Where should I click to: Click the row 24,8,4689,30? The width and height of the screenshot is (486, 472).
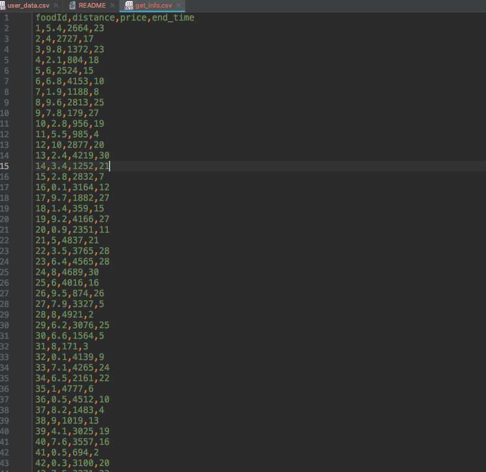(67, 272)
